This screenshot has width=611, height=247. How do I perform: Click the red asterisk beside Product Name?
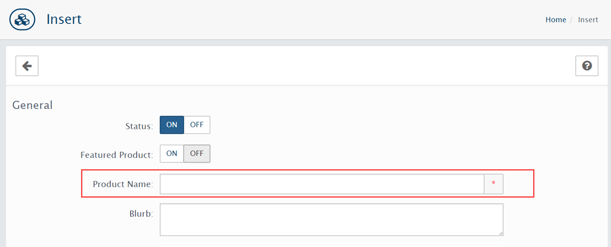[x=493, y=184]
